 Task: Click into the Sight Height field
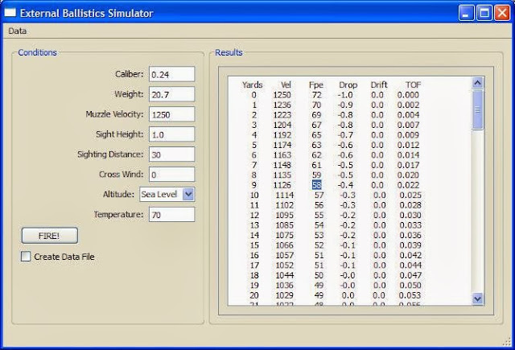pos(171,134)
